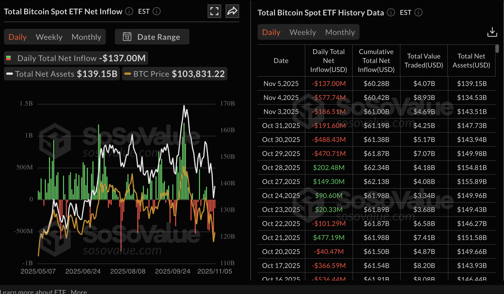Screen dimensions: 504x294
Task: Switch the history table to Monthly view
Action: pos(340,32)
